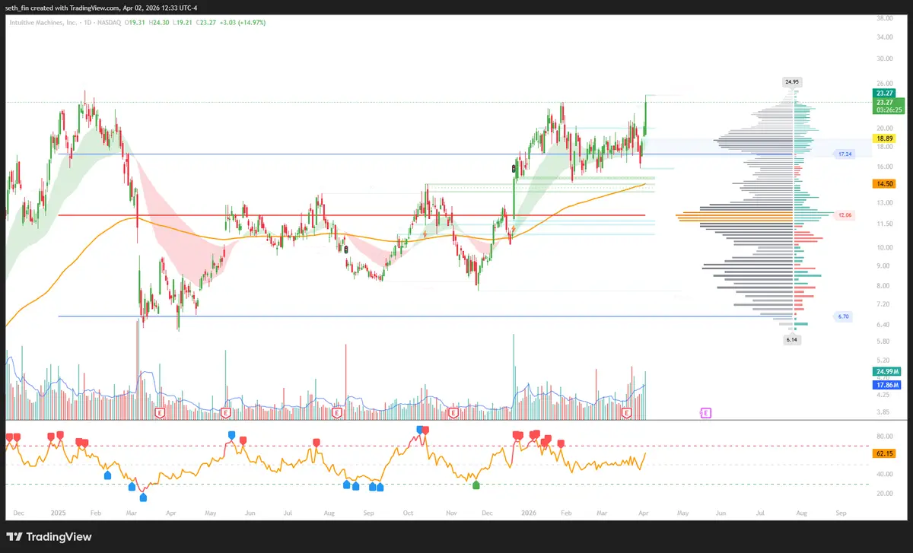
Task: Click the yellow 18.89 price label
Action: [883, 138]
